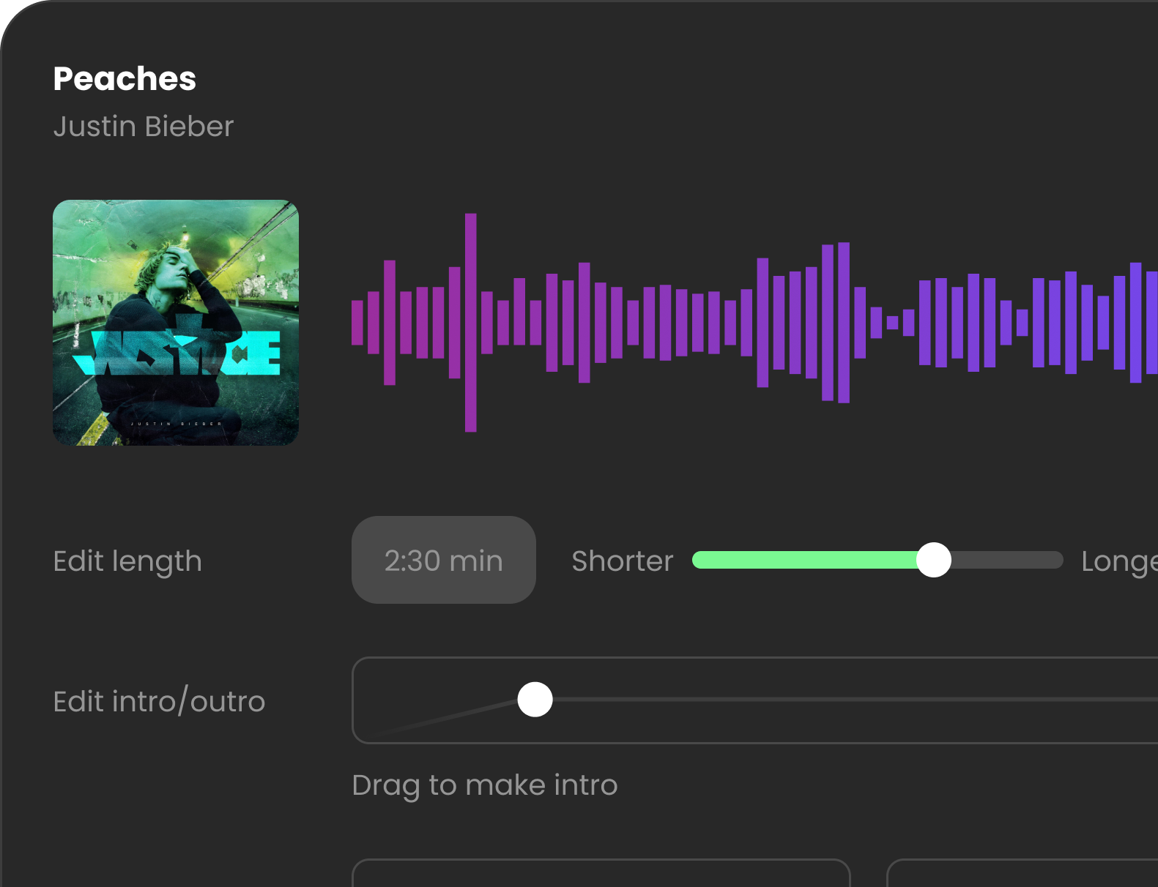Click the Peaches song title
Screen dimensions: 1158x887
(x=125, y=79)
